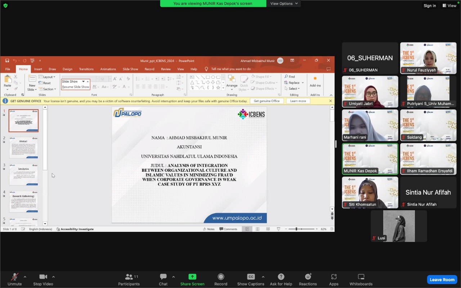Open the Zoom Chat panel
Screen dimensions: 461x288
click(163, 277)
